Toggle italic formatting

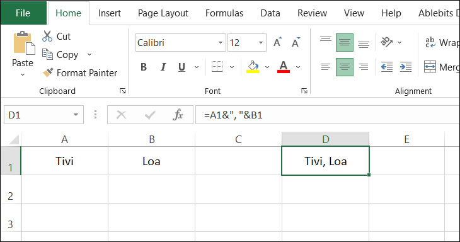(163, 67)
